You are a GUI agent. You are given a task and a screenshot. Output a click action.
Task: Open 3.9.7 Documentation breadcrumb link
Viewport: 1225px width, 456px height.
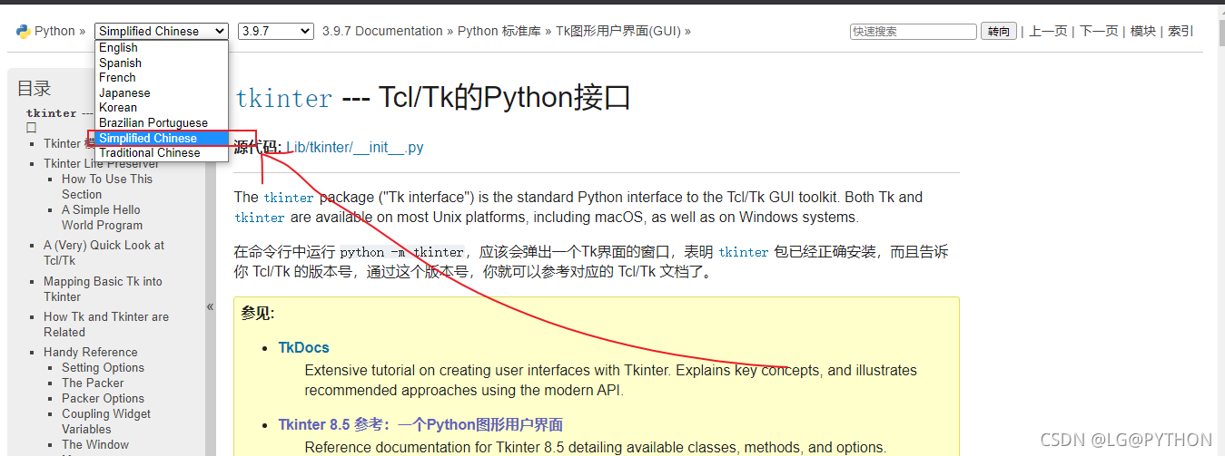tap(382, 31)
